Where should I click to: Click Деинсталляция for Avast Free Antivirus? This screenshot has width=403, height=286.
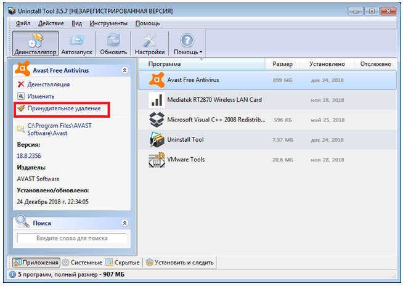click(x=48, y=84)
